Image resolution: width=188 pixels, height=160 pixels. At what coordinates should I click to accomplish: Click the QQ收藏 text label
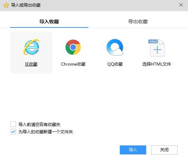115,64
